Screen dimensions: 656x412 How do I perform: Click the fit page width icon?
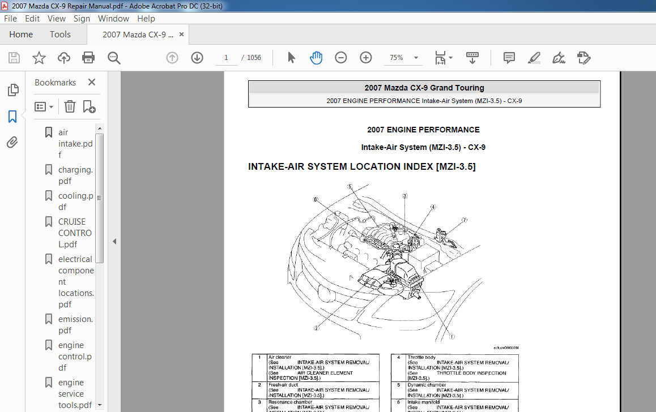(x=440, y=58)
